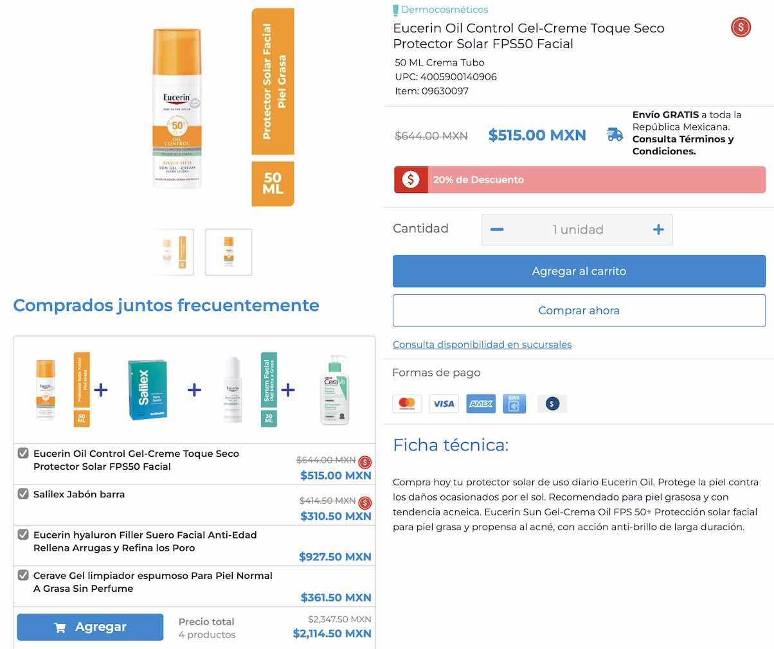774x649 pixels.
Task: Click the free shipping truck icon
Action: pos(614,134)
